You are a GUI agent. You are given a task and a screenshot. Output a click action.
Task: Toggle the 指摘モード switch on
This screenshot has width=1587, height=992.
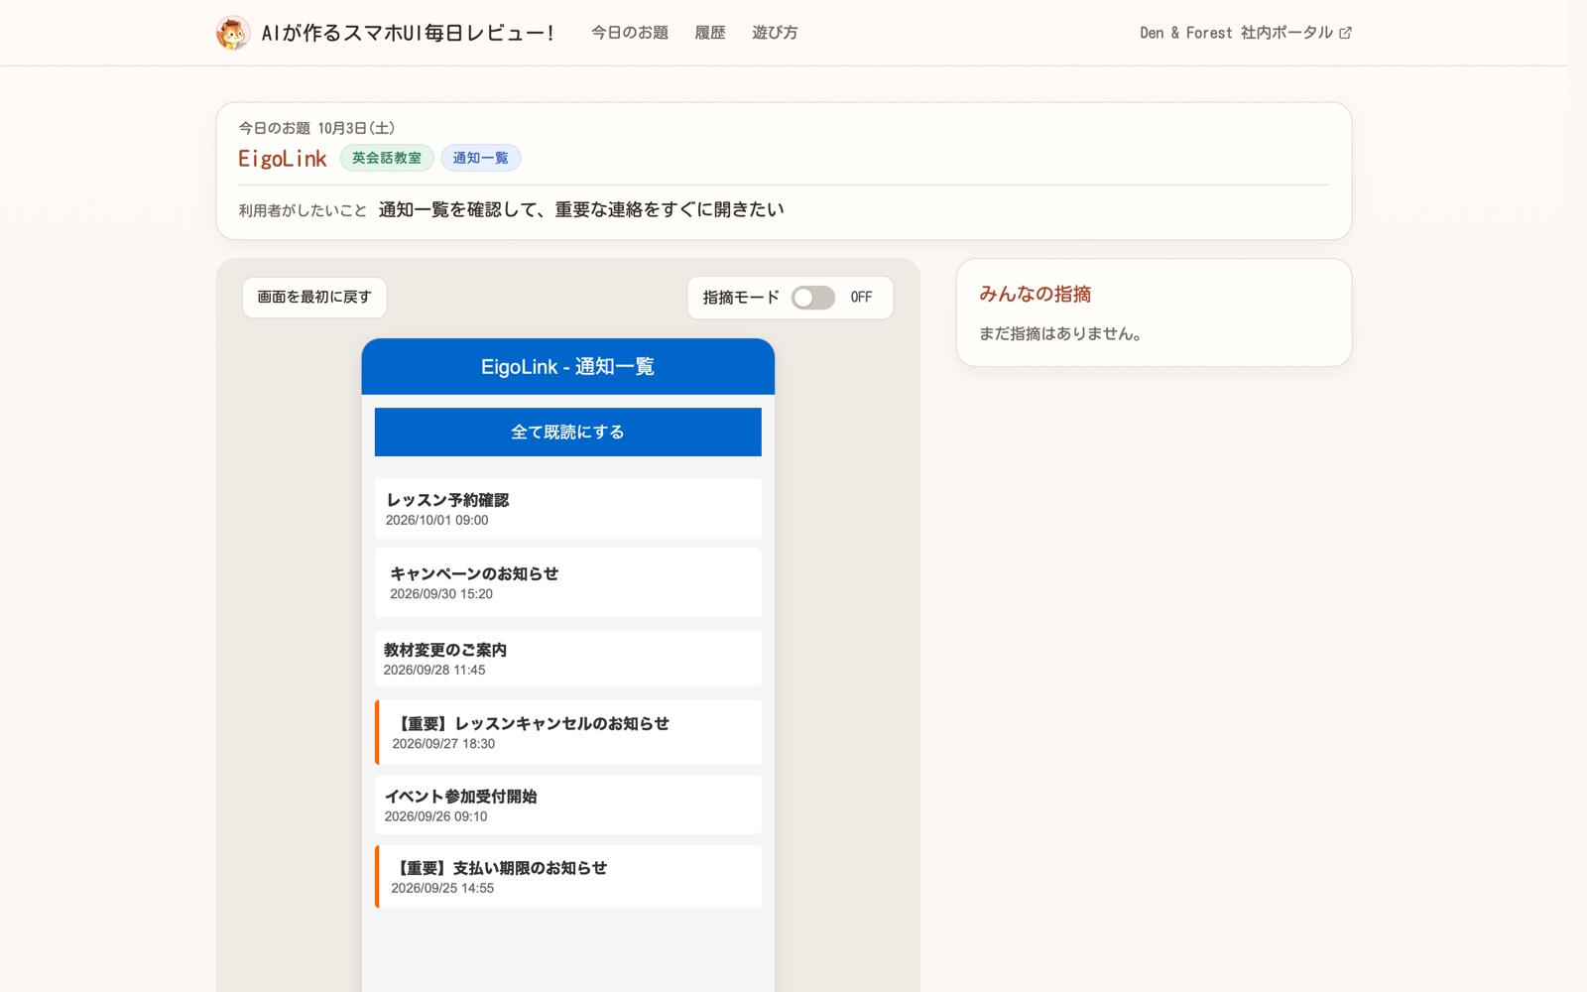(x=812, y=298)
